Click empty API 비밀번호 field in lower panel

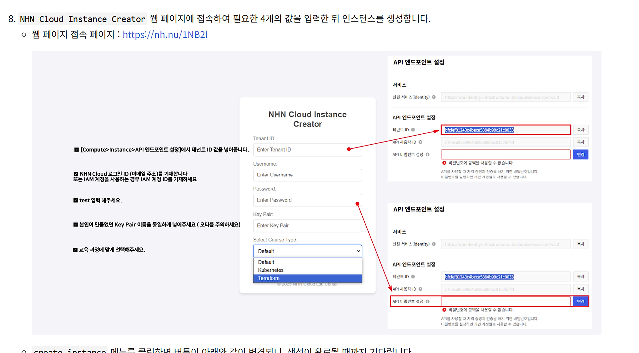506,301
